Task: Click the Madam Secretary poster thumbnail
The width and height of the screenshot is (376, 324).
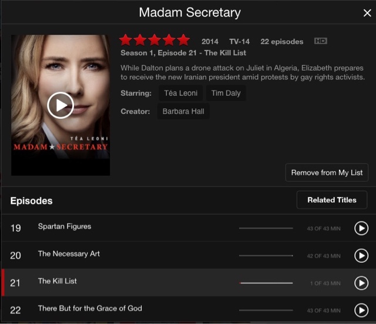Action: 61,105
